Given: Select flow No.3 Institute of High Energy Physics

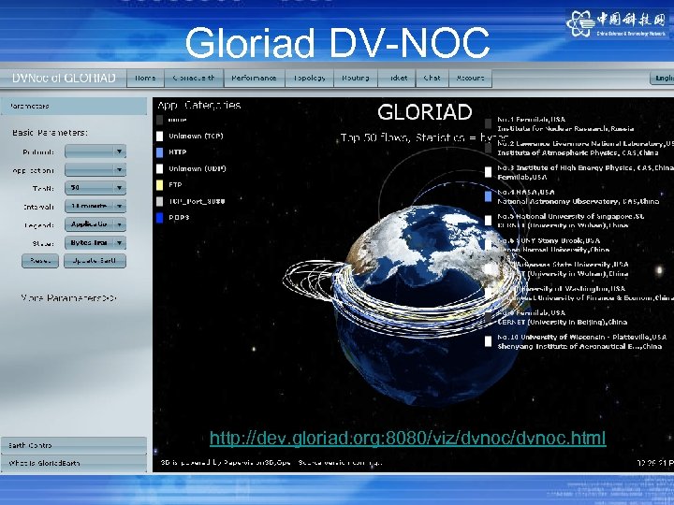Looking at the screenshot, I should (x=585, y=172).
